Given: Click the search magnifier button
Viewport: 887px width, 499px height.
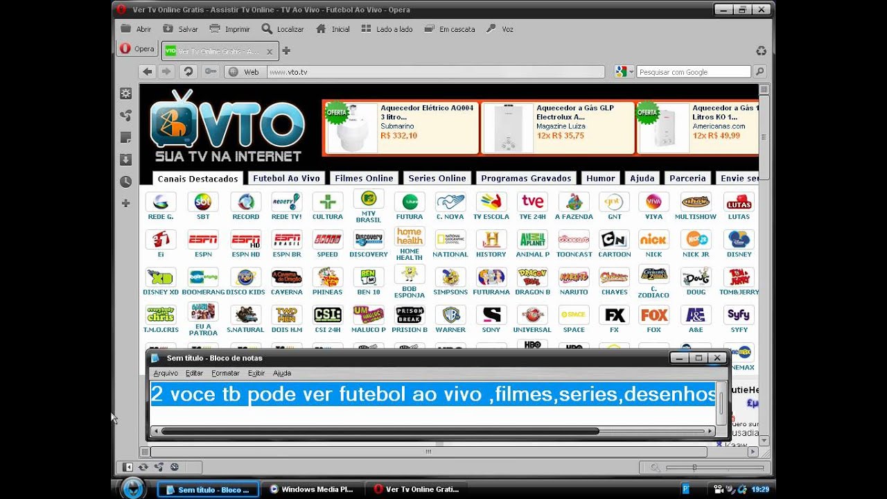Looking at the screenshot, I should click(x=759, y=71).
